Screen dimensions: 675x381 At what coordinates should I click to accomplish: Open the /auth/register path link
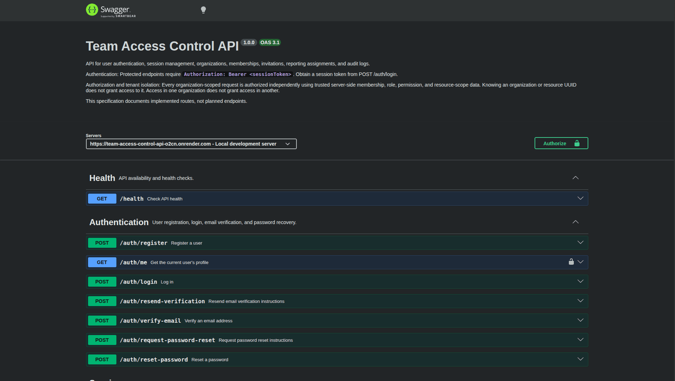(x=144, y=243)
